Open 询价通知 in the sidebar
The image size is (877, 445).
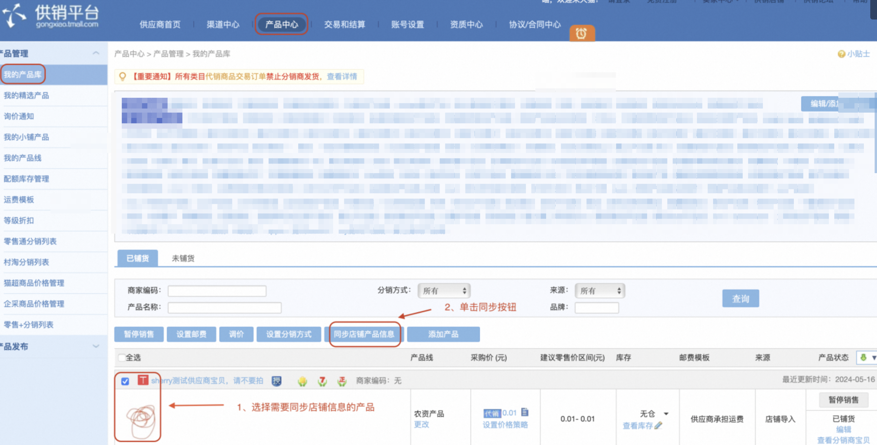(19, 116)
